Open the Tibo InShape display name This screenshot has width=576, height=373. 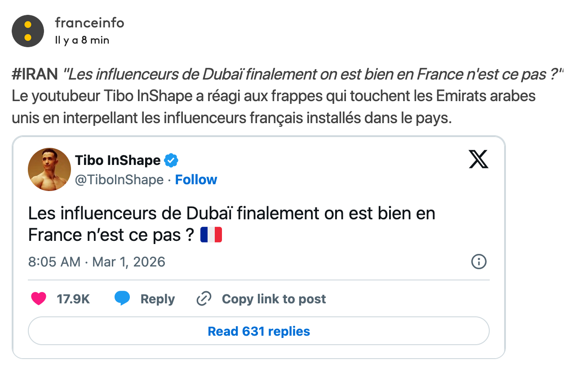pyautogui.click(x=118, y=160)
